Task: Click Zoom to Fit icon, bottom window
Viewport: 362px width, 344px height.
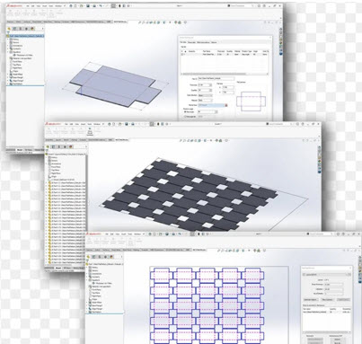Action: (219, 251)
